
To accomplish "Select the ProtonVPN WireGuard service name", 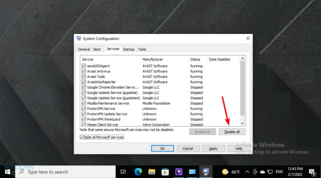I will click(x=103, y=119).
